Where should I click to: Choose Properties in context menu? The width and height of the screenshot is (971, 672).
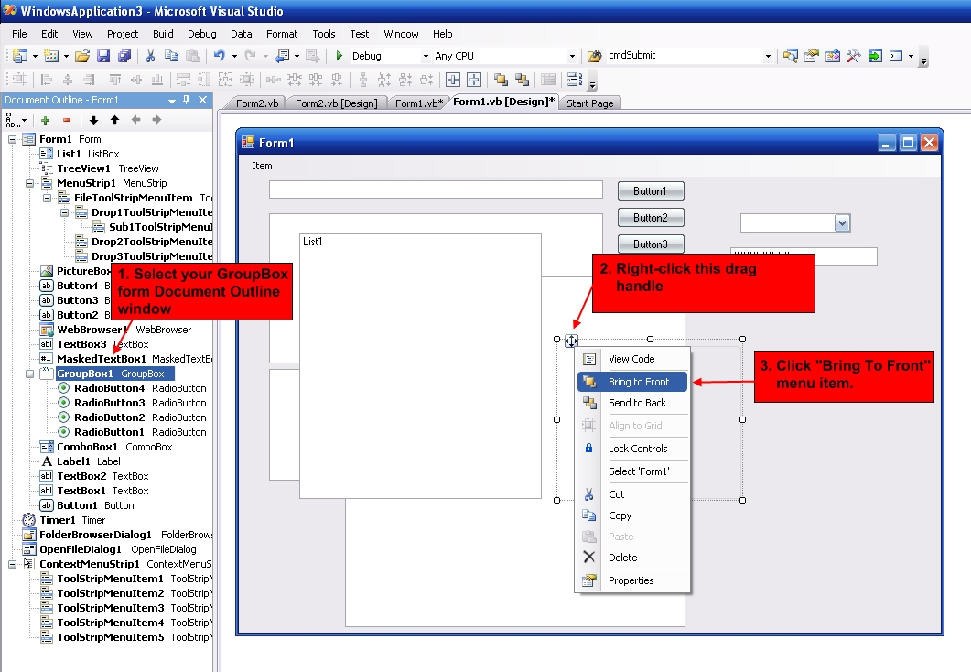click(x=632, y=580)
